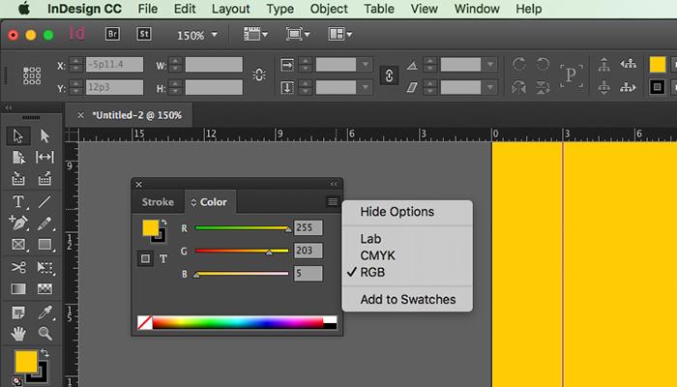Select the Type tool in the toolbox
Viewport: 677px width, 387px height.
[18, 201]
